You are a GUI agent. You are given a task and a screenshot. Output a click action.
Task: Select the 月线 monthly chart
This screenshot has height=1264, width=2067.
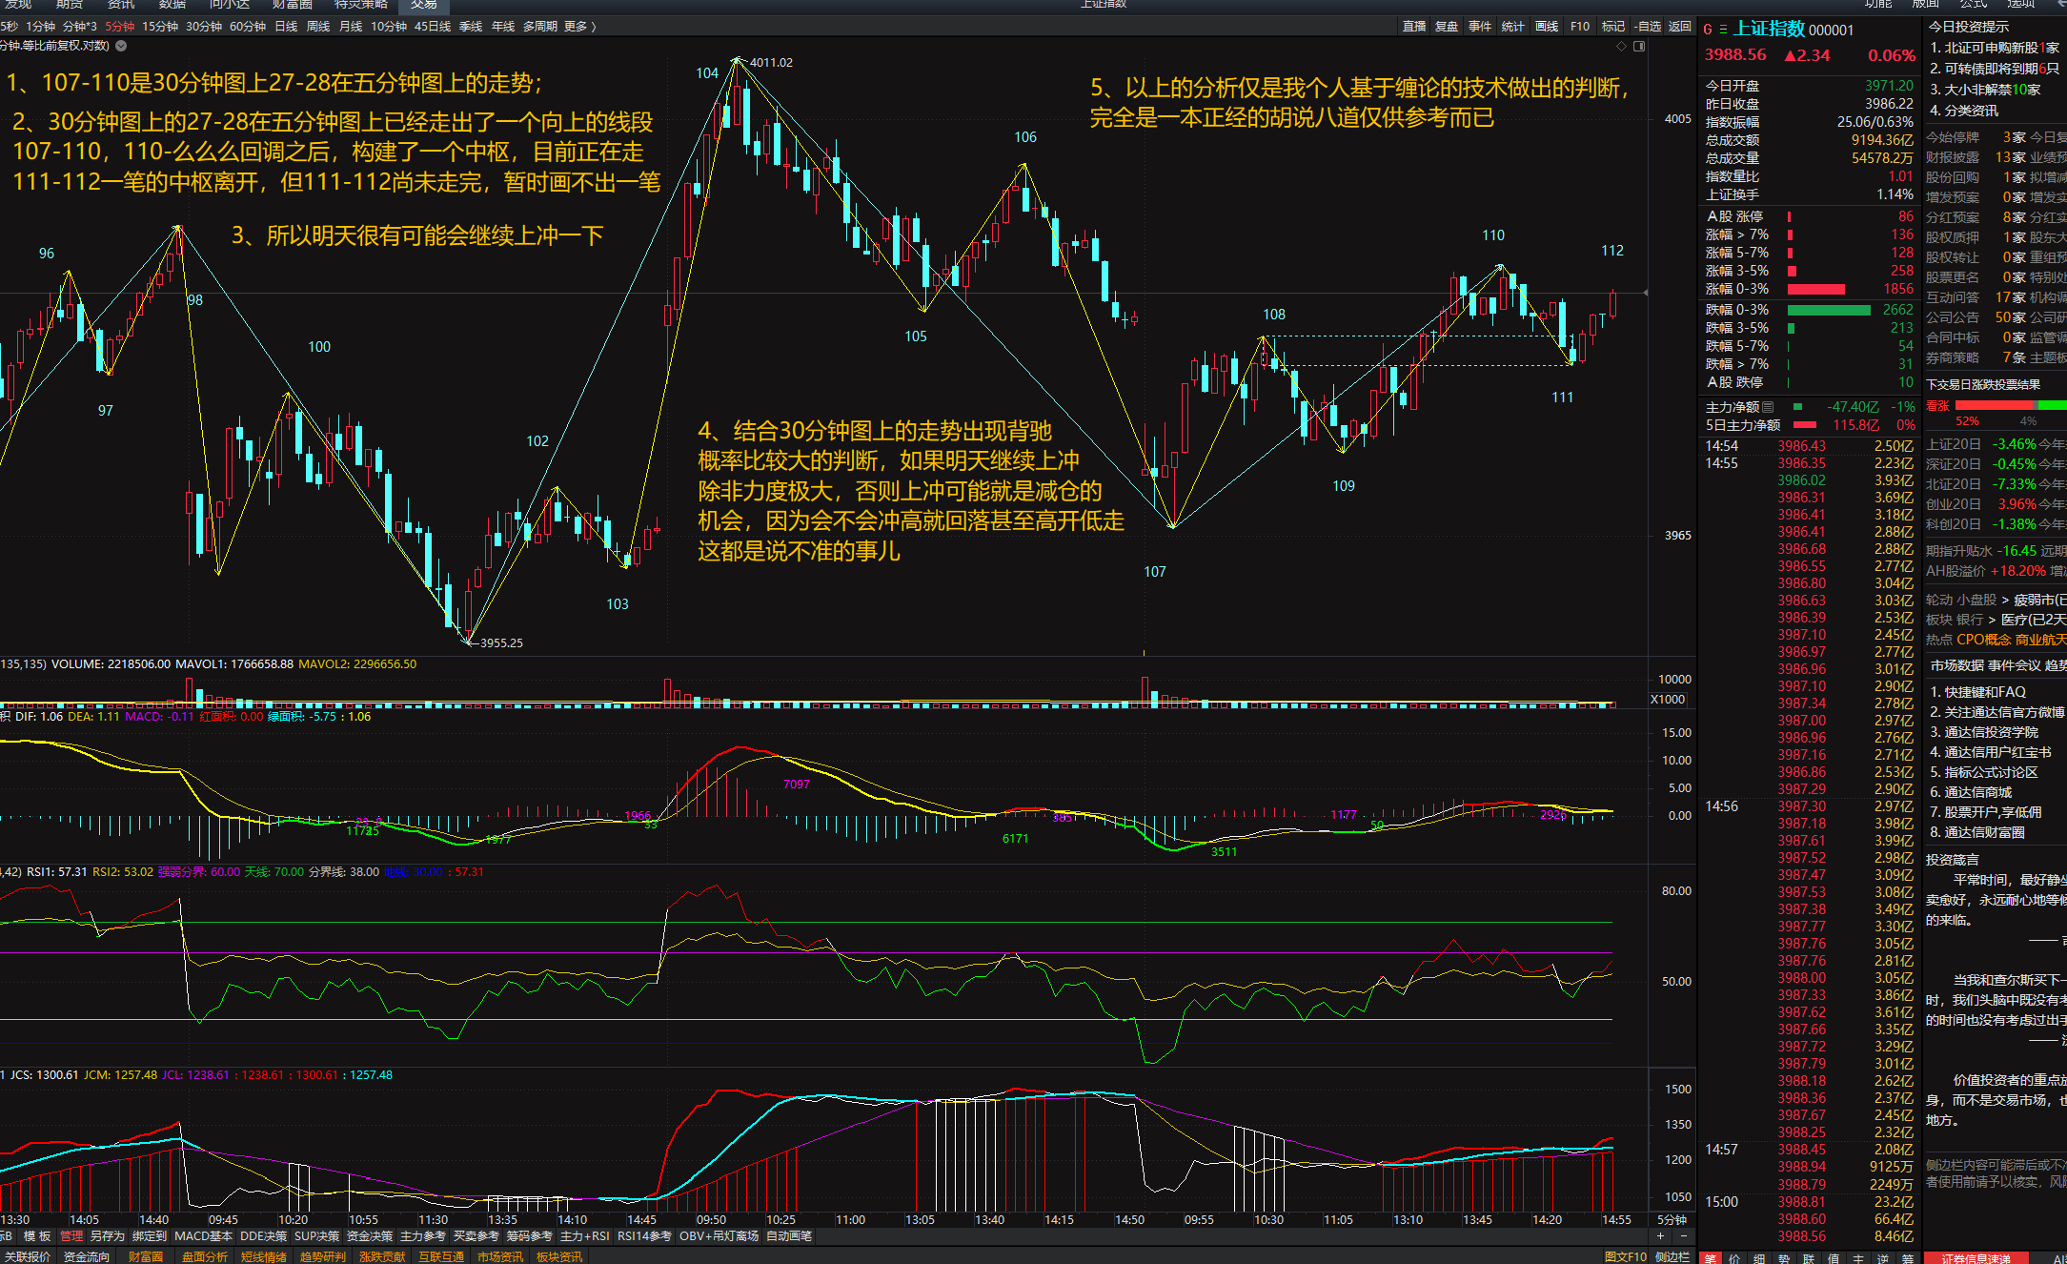pos(351,27)
